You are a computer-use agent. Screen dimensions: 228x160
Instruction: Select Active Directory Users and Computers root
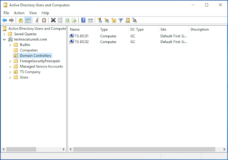(37, 28)
